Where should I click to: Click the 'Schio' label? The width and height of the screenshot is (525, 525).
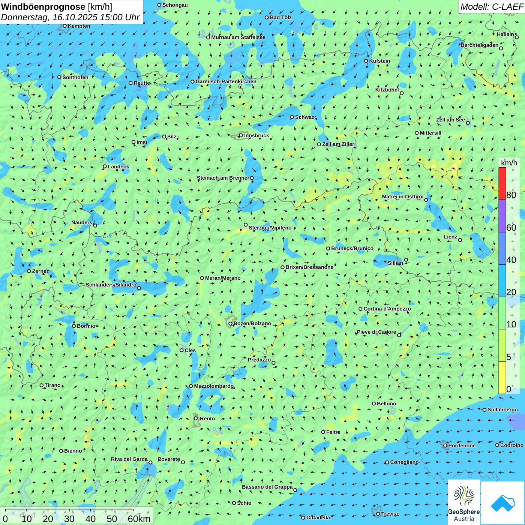click(244, 503)
